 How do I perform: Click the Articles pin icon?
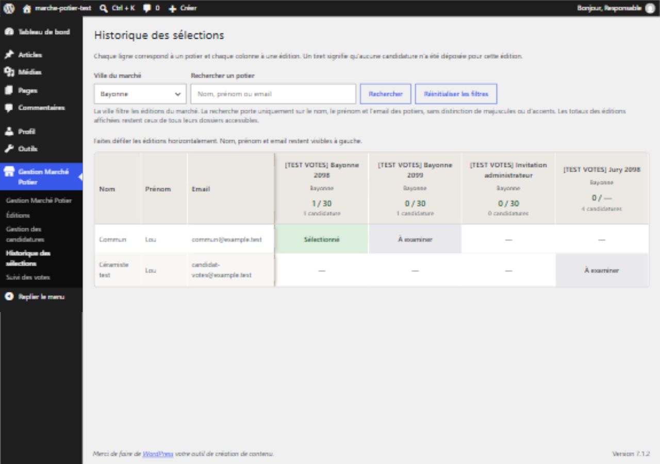[9, 55]
